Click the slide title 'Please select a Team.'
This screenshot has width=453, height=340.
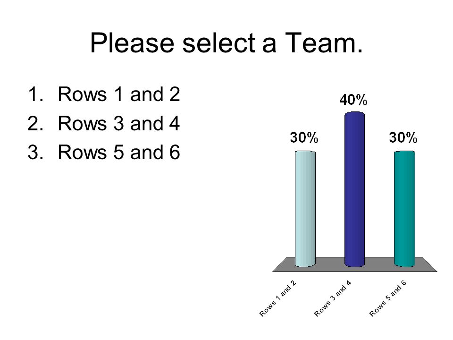(226, 43)
